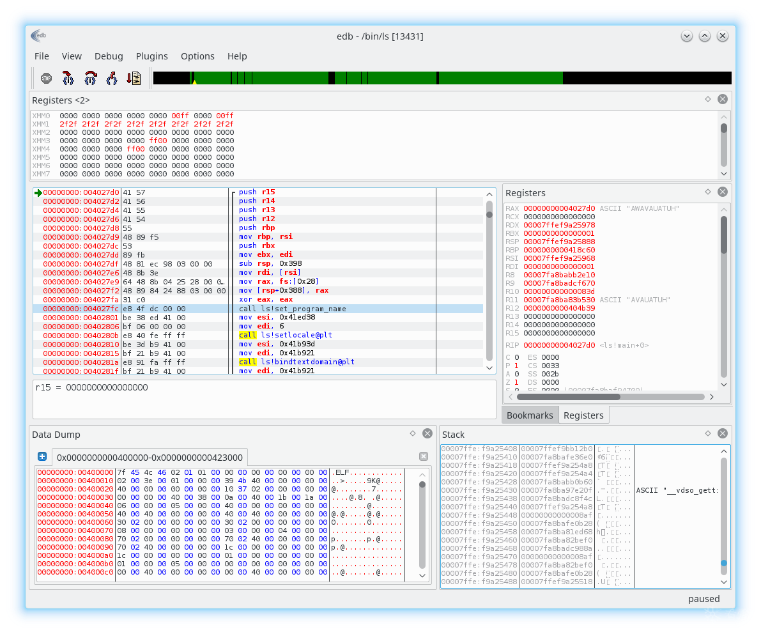Viewport: 761px width, 634px height.
Task: Click the RSP register value 00007ffef9a25888
Action: click(559, 242)
